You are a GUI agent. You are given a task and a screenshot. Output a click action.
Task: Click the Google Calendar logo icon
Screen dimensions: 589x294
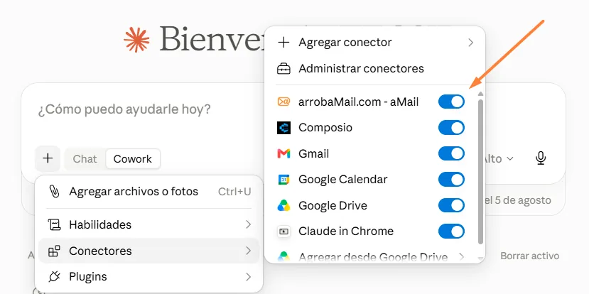pyautogui.click(x=283, y=180)
